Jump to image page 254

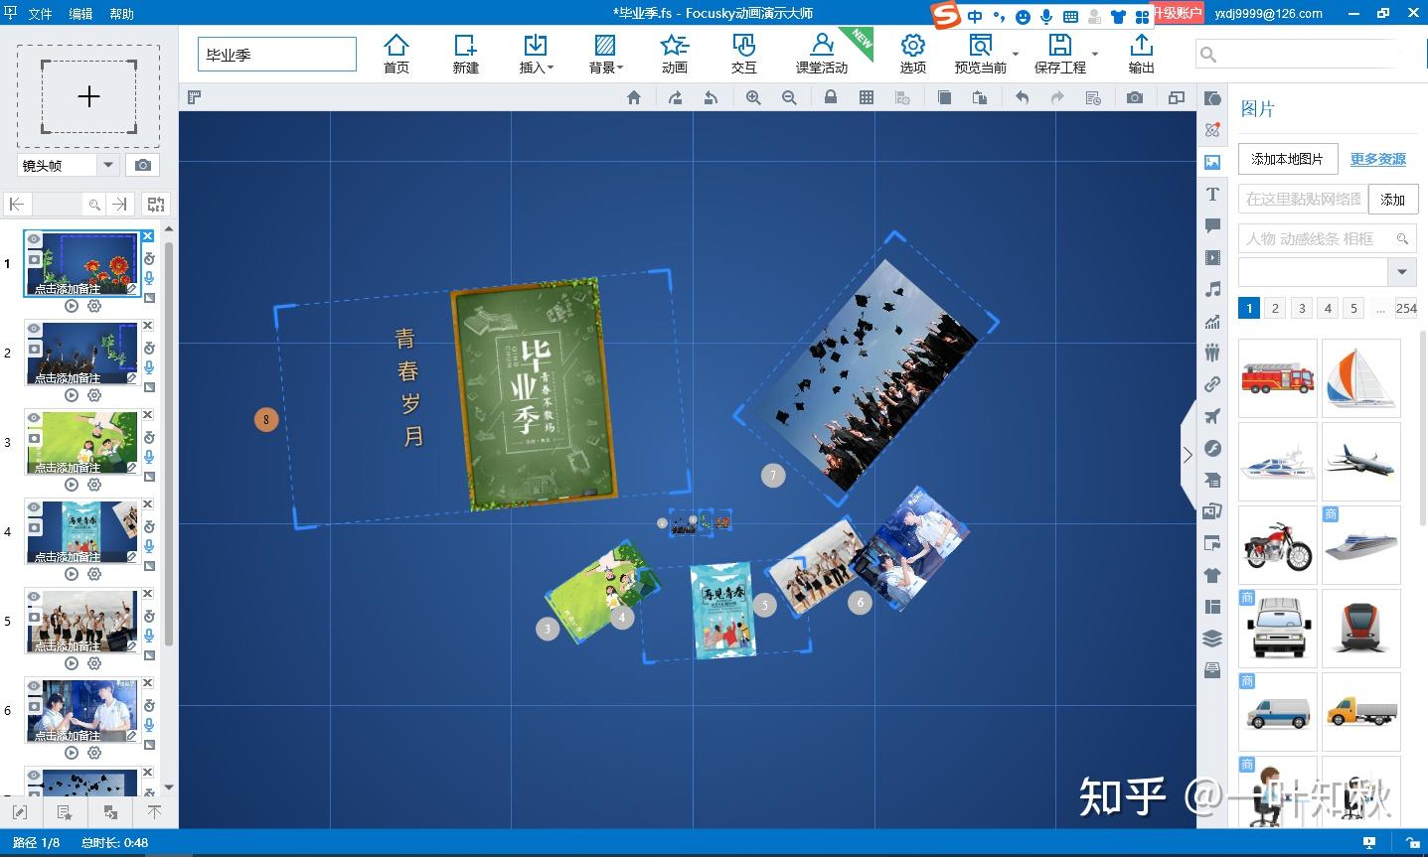pos(1406,308)
